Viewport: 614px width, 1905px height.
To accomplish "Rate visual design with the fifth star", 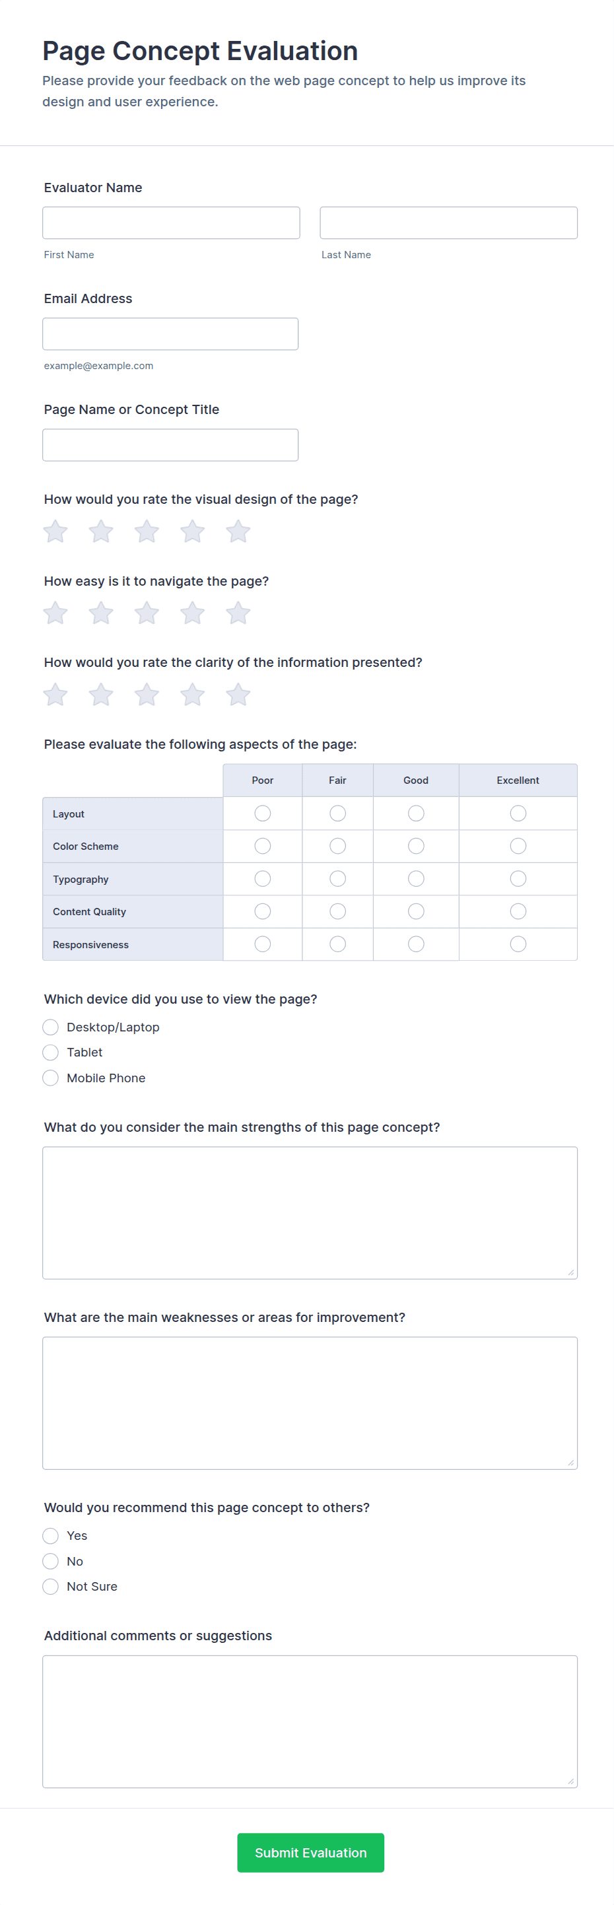I will tap(238, 531).
